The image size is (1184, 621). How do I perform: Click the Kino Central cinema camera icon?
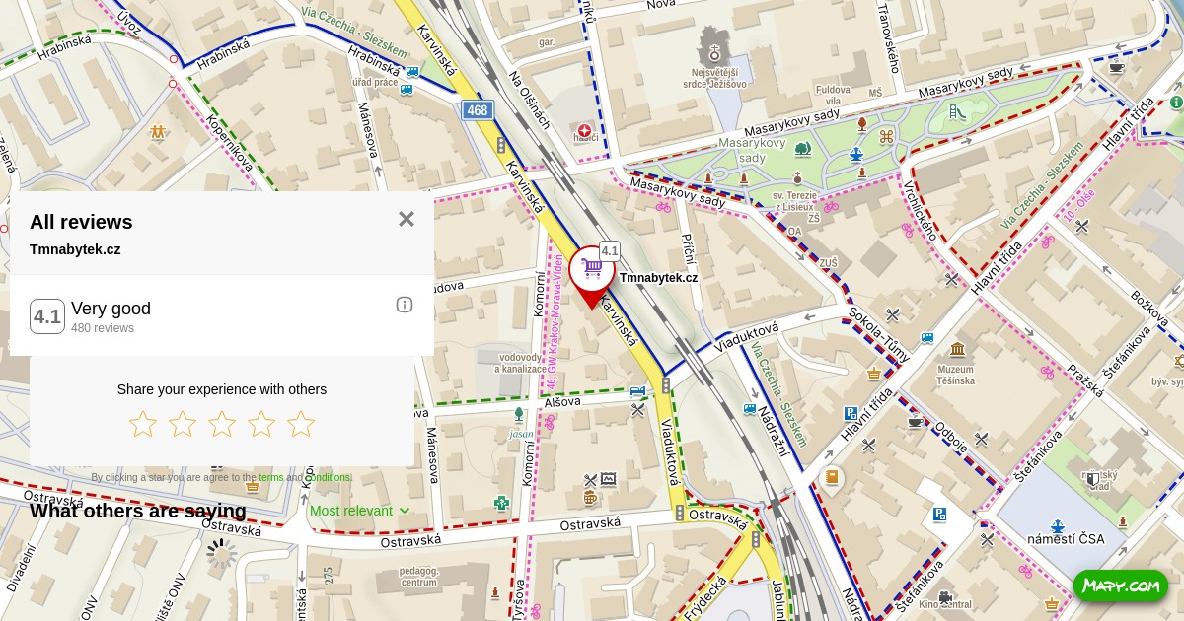click(x=945, y=596)
